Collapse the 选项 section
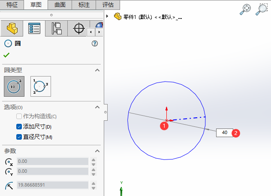 point(97,107)
